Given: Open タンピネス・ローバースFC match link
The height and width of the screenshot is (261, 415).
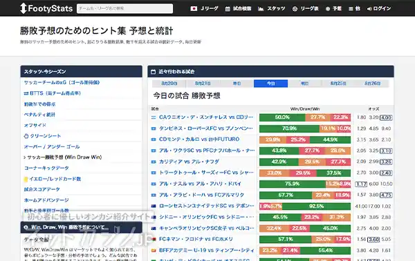Looking at the screenshot, I should [206, 128].
